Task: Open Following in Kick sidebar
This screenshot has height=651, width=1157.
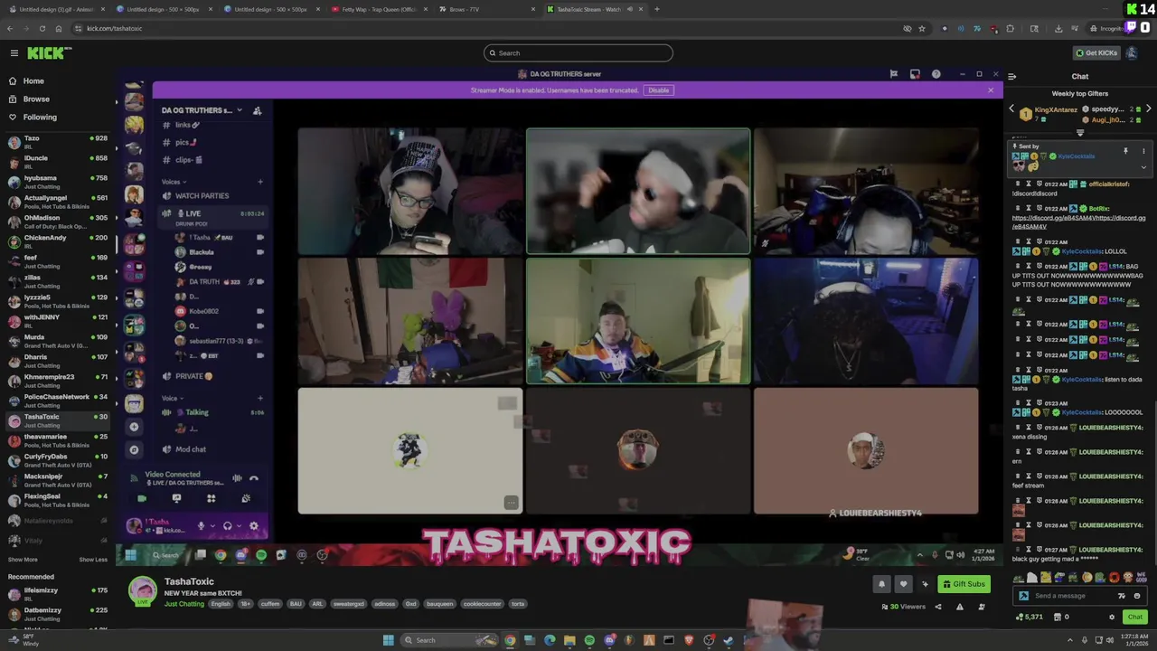Action: (x=40, y=117)
